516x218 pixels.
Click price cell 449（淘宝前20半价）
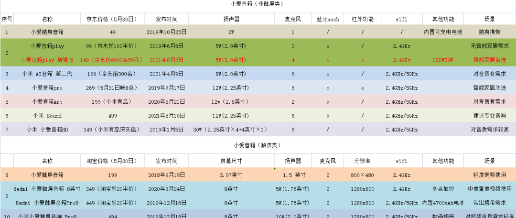112,203
